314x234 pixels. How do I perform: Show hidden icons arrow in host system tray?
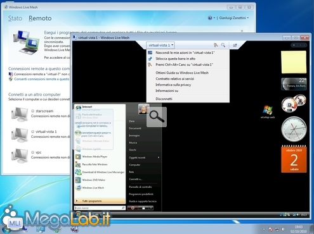tap(264, 229)
